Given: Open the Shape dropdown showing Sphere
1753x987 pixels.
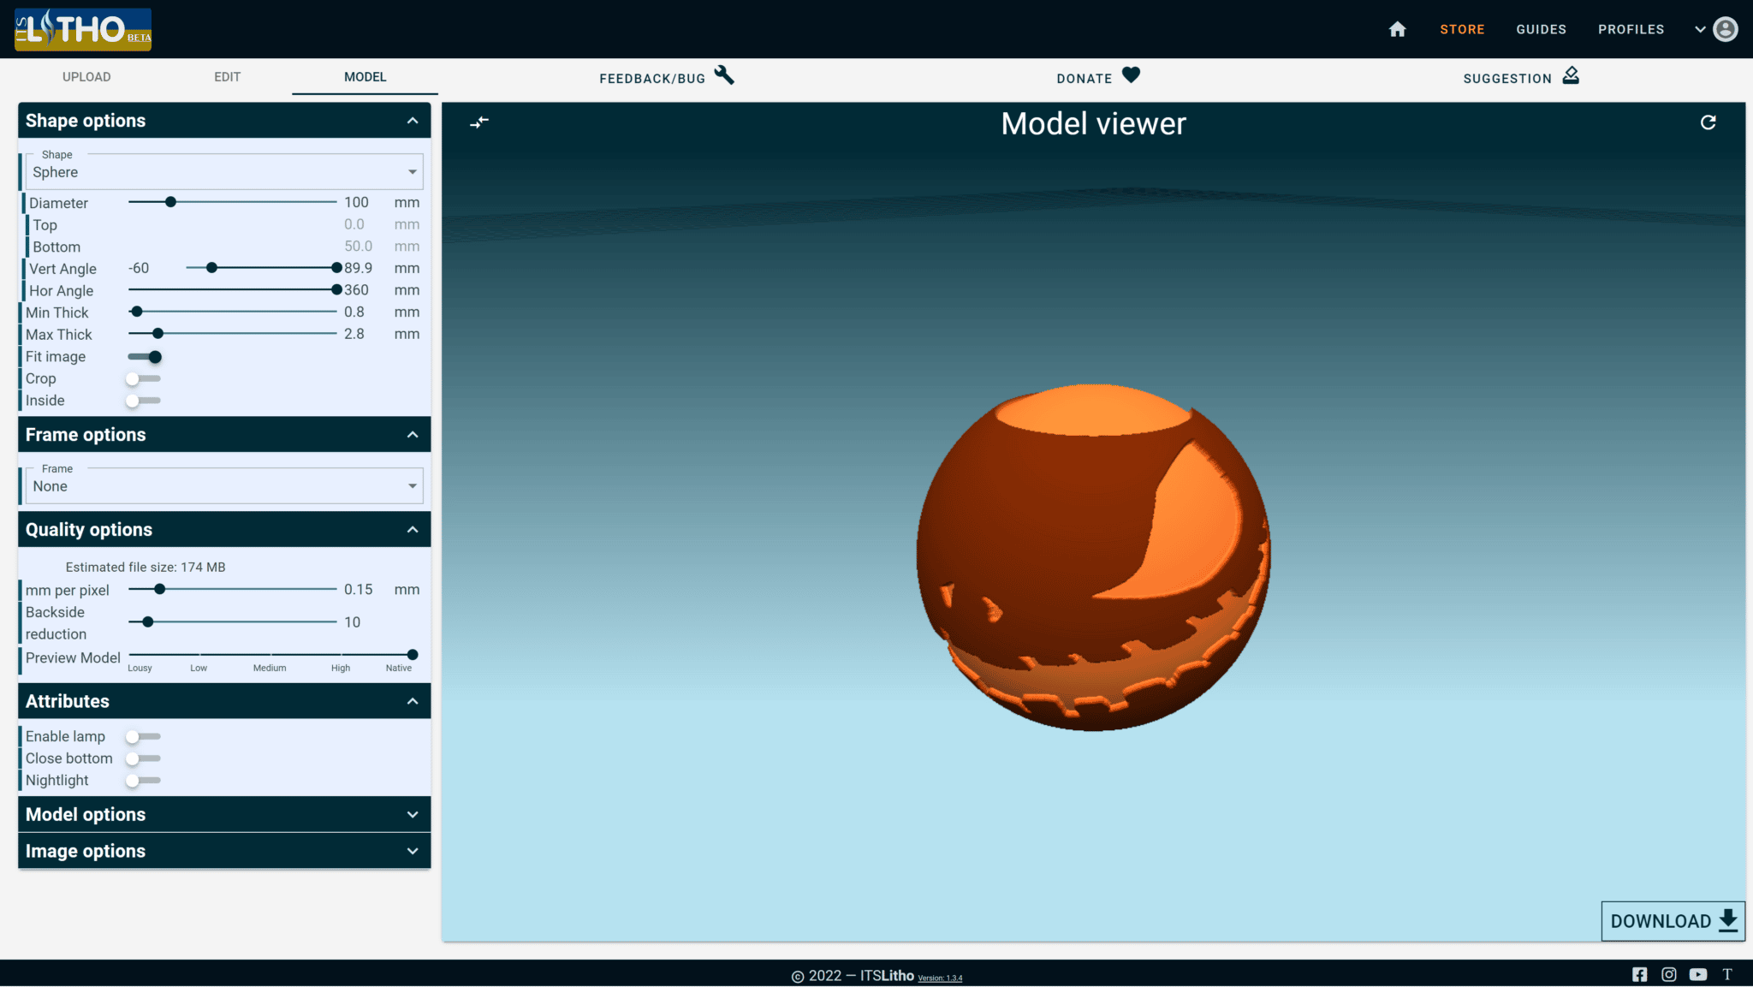Looking at the screenshot, I should pos(224,171).
